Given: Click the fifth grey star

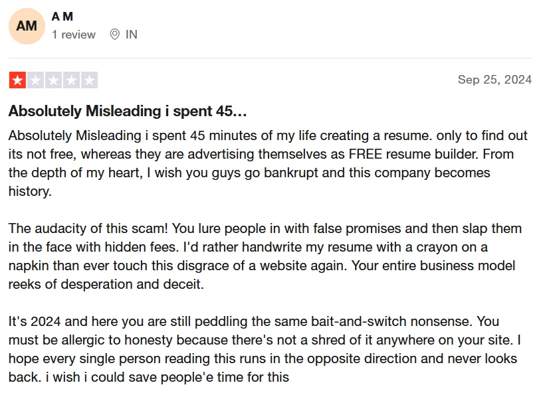Looking at the screenshot, I should tap(89, 80).
